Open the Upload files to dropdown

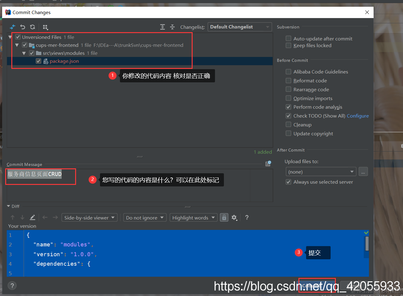(x=321, y=172)
